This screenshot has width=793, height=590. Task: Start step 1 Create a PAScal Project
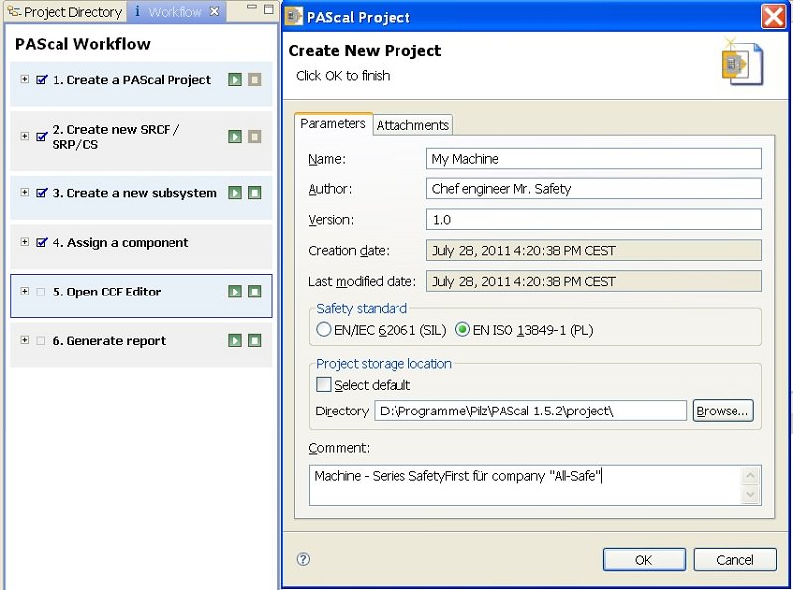click(x=235, y=80)
